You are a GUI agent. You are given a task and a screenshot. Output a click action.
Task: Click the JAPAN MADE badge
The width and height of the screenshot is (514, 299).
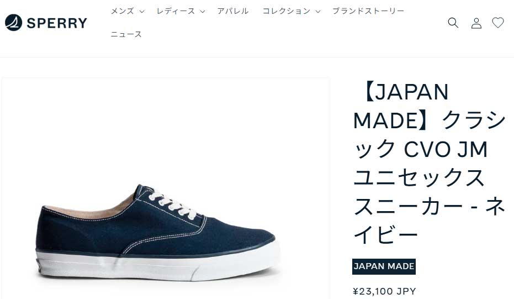[x=384, y=266]
